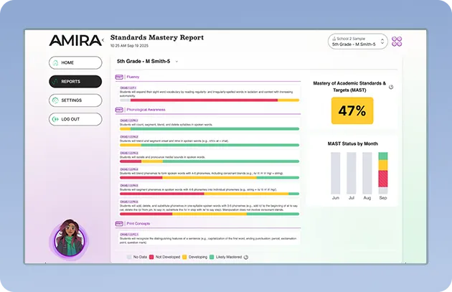
Task: Click the Not Developed red legend swatch
Action: [x=151, y=257]
